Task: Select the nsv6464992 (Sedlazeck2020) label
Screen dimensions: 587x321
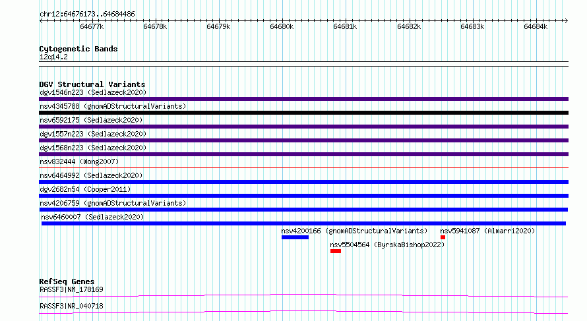Action: 91,175
